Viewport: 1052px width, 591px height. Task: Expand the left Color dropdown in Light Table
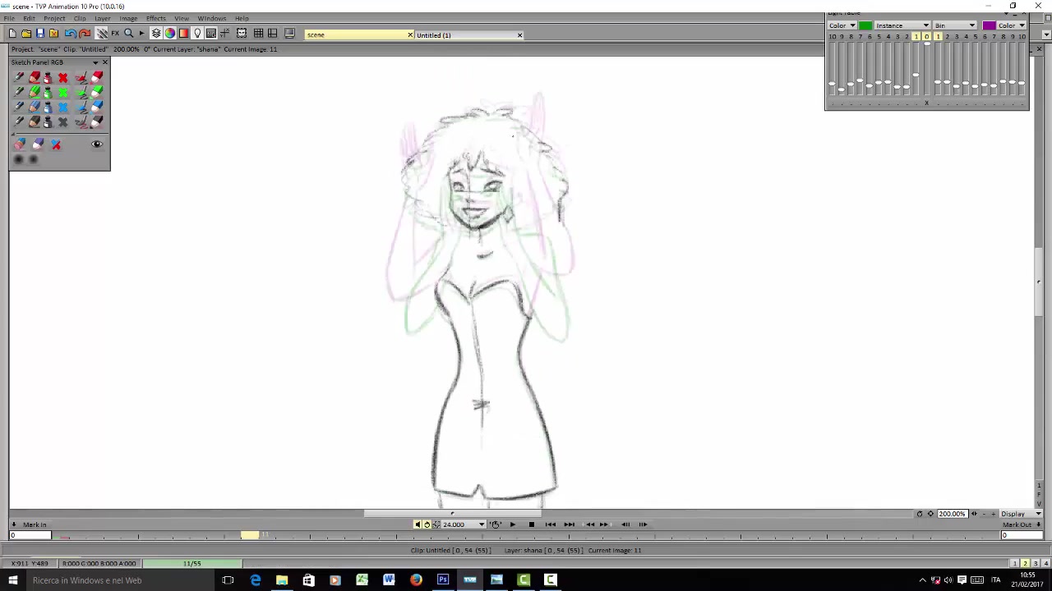click(x=842, y=25)
